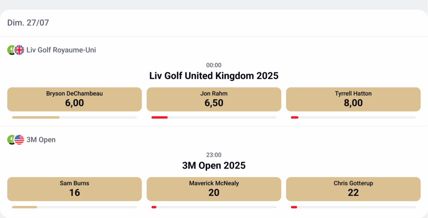The image size is (428, 218).
Task: Open the 3M Open league link
Action: point(41,140)
